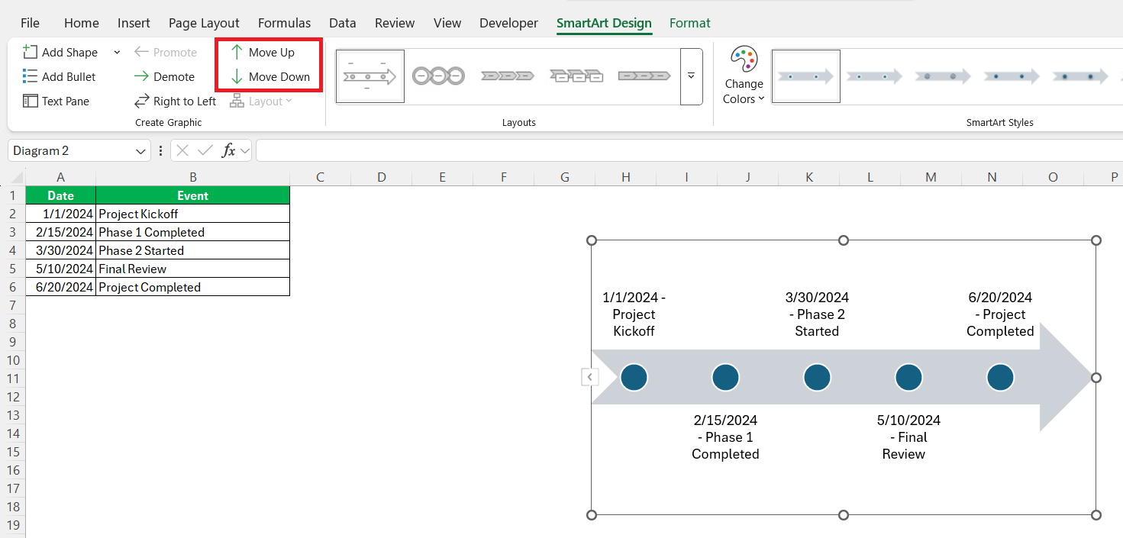Click the timeline circle above 5/10/2024 Final Review
1123x538 pixels.
[x=908, y=377]
